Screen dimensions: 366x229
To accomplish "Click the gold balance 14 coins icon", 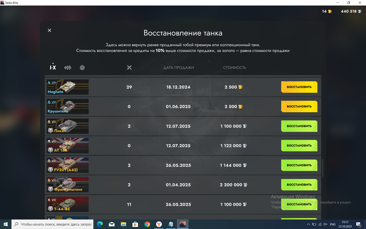I will click(330, 11).
